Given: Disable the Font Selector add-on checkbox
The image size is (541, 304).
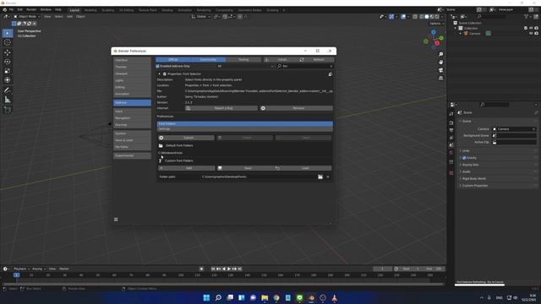Looking at the screenshot, I should tap(165, 74).
